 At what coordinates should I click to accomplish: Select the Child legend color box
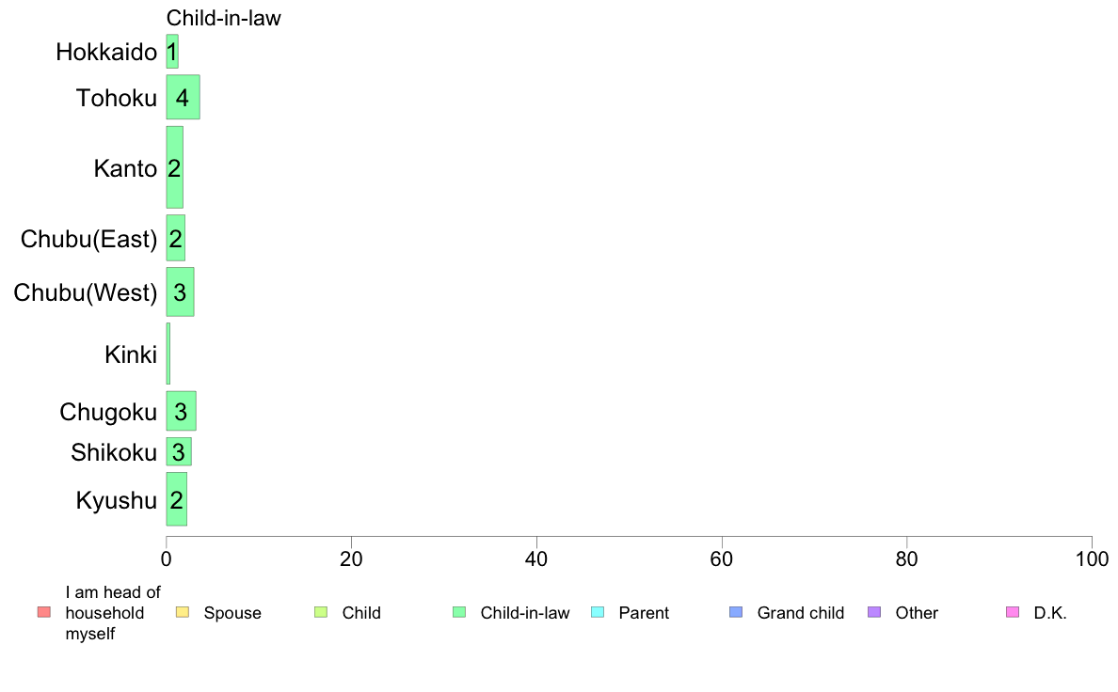(321, 612)
